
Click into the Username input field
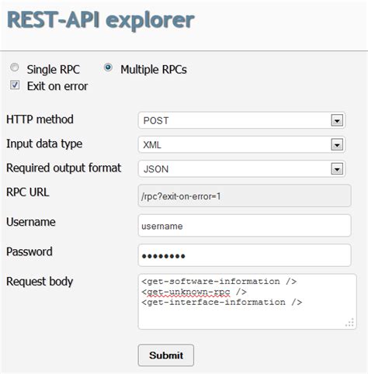tap(245, 226)
